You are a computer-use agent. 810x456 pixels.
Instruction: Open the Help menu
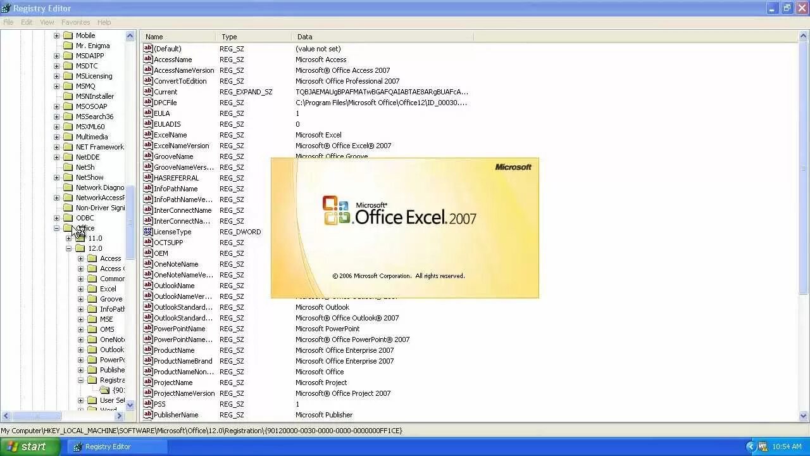[104, 22]
